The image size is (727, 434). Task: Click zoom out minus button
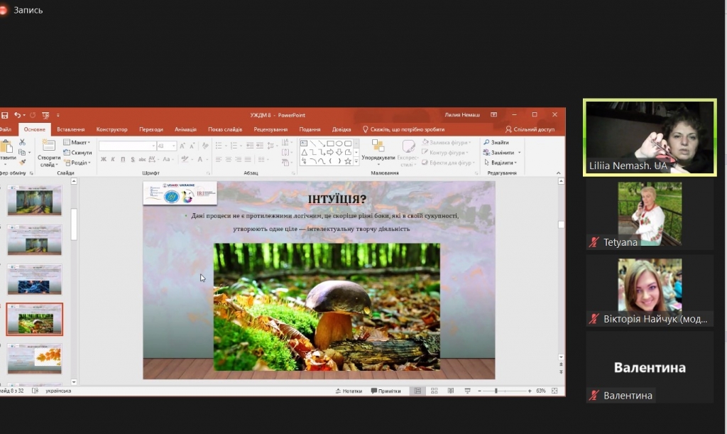pos(479,391)
